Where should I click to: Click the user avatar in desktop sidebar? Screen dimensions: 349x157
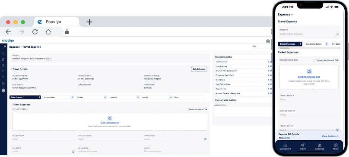(x=3, y=90)
